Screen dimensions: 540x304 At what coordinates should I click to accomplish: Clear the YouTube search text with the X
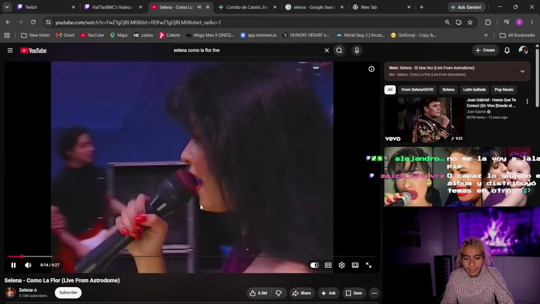pos(327,50)
